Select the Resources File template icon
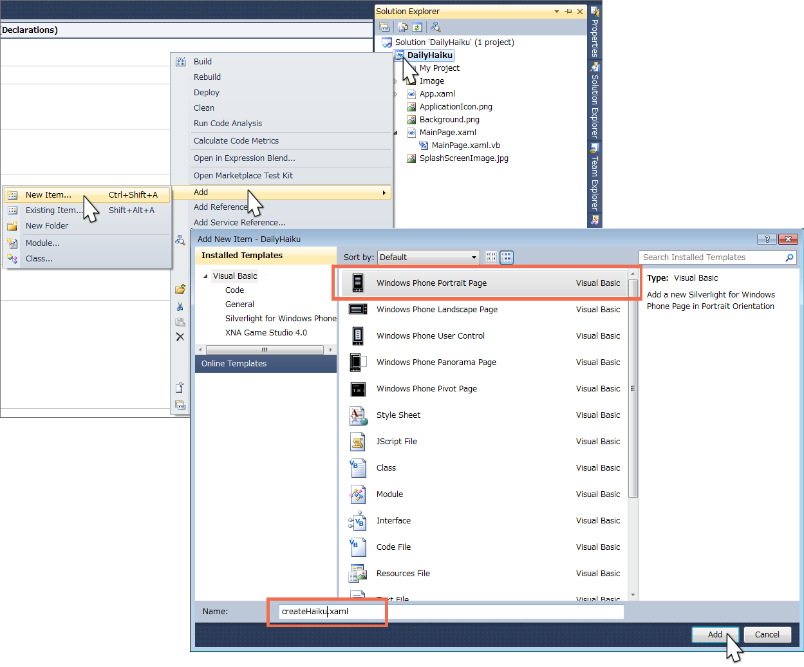Screen dimensions: 804x667 (x=358, y=574)
